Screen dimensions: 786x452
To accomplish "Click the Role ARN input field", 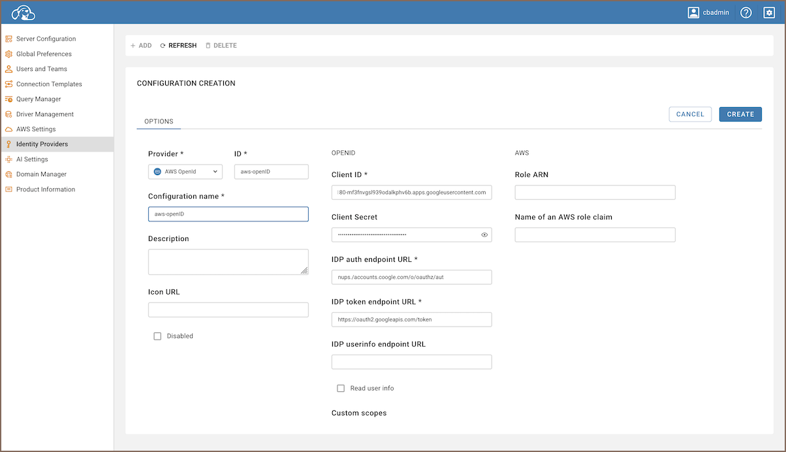I will [595, 193].
